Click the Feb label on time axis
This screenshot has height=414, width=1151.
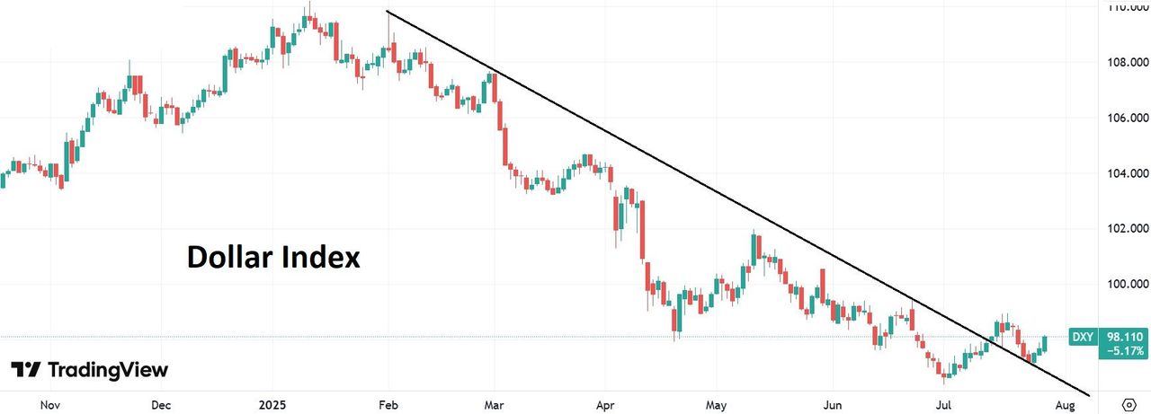point(388,403)
